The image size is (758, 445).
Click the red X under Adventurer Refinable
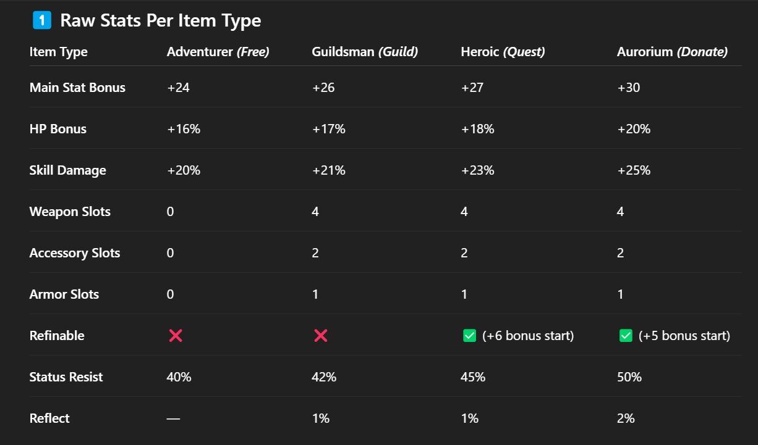[x=176, y=336]
